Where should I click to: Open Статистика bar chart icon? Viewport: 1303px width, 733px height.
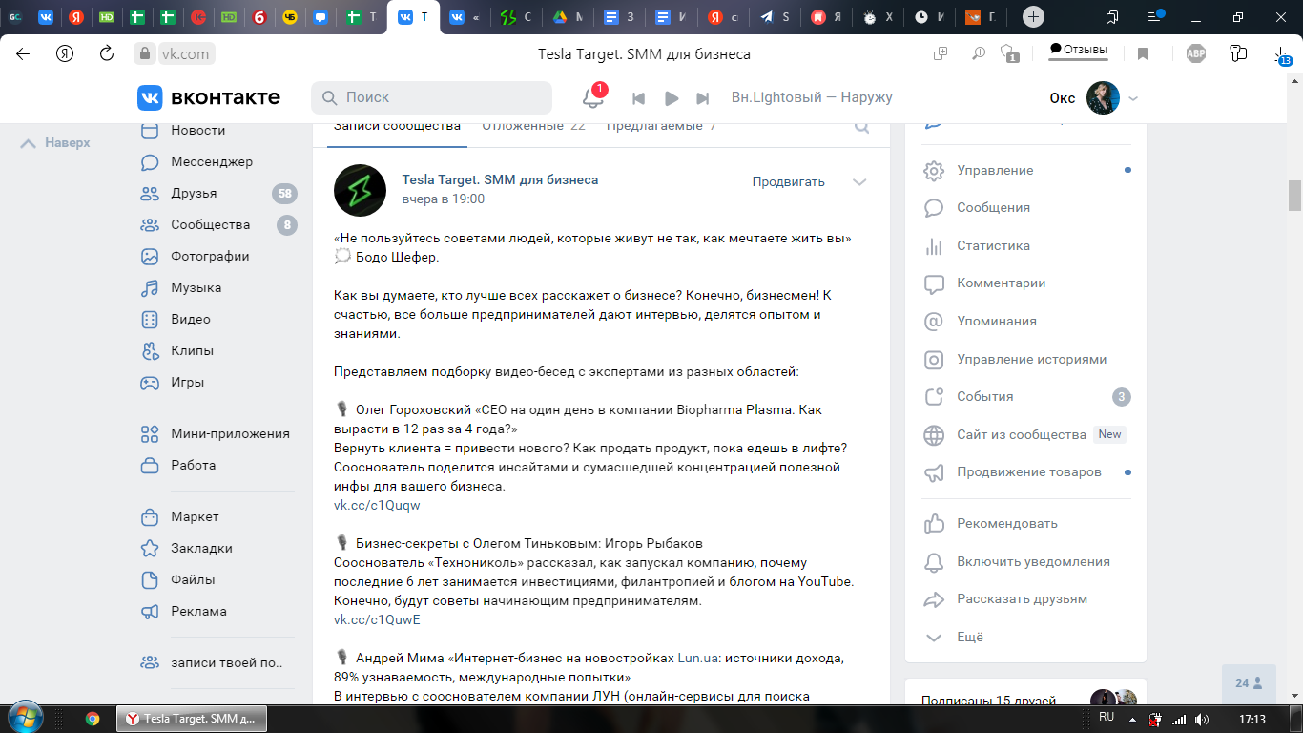[x=934, y=245]
